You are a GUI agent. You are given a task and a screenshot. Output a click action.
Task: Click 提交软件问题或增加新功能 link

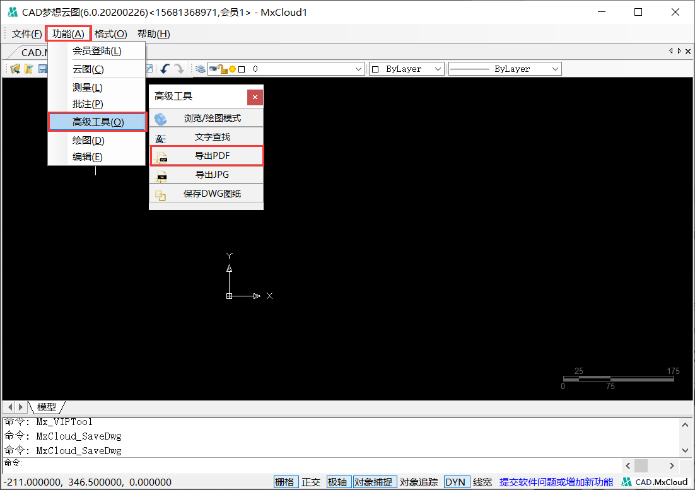pos(556,482)
